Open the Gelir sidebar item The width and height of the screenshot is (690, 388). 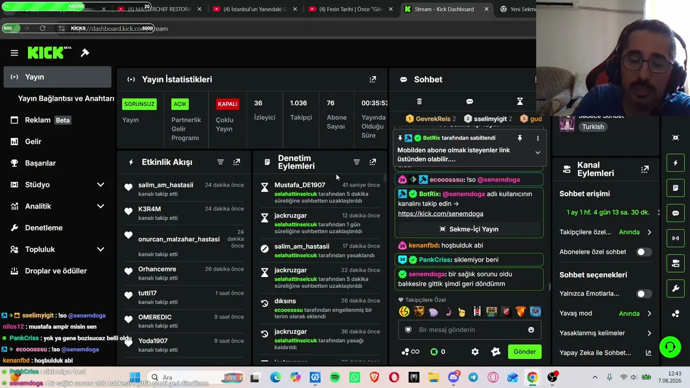57,142
